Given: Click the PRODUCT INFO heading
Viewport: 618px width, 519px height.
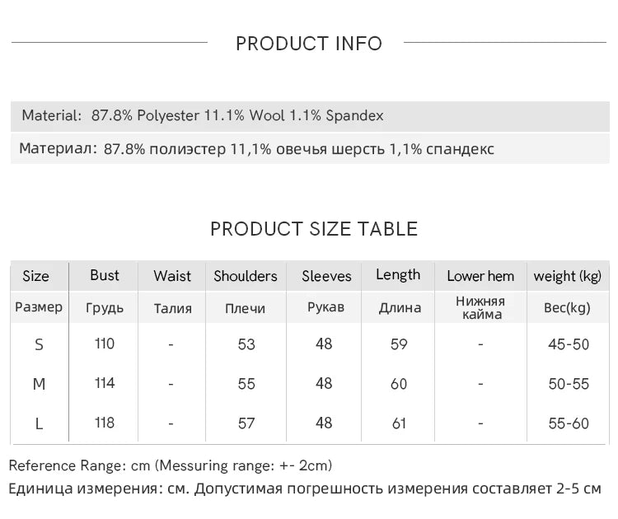Looking at the screenshot, I should pos(309,44).
